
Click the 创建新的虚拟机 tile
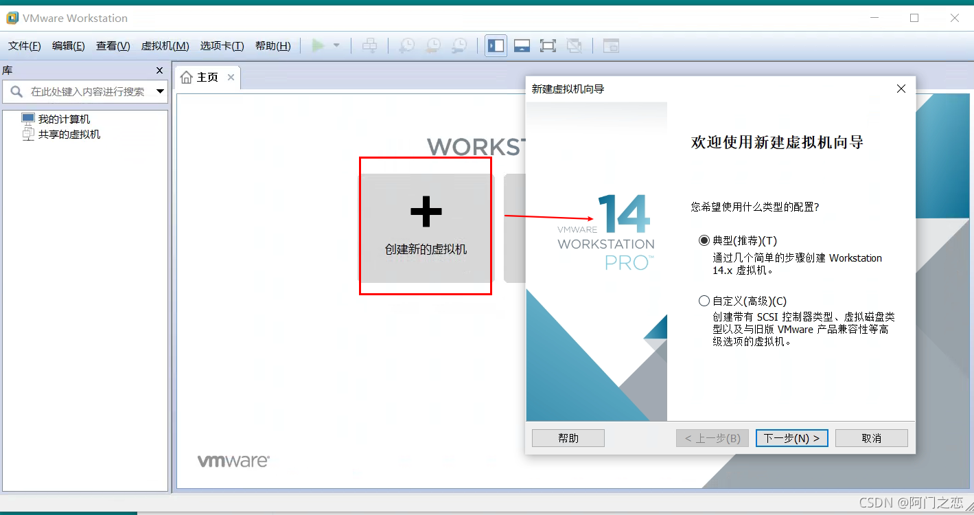point(426,228)
